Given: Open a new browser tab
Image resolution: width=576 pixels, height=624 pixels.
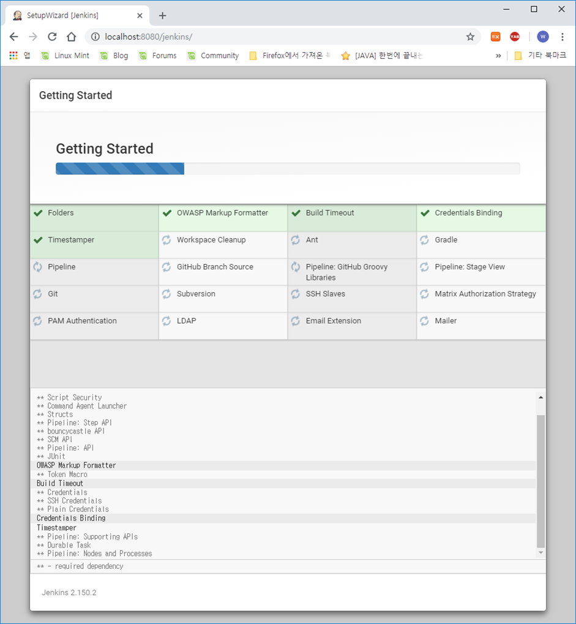Looking at the screenshot, I should coord(162,15).
